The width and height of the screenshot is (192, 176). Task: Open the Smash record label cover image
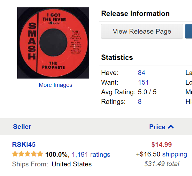click(x=53, y=43)
